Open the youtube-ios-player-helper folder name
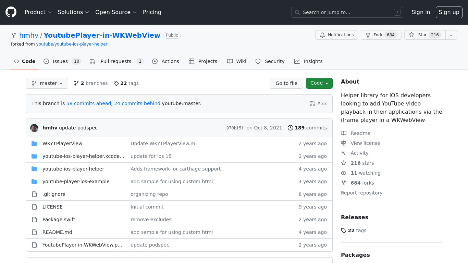The width and height of the screenshot is (468, 263). (x=73, y=169)
